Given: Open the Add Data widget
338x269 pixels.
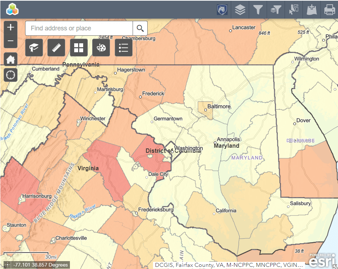Looking at the screenshot, I should point(312,10).
